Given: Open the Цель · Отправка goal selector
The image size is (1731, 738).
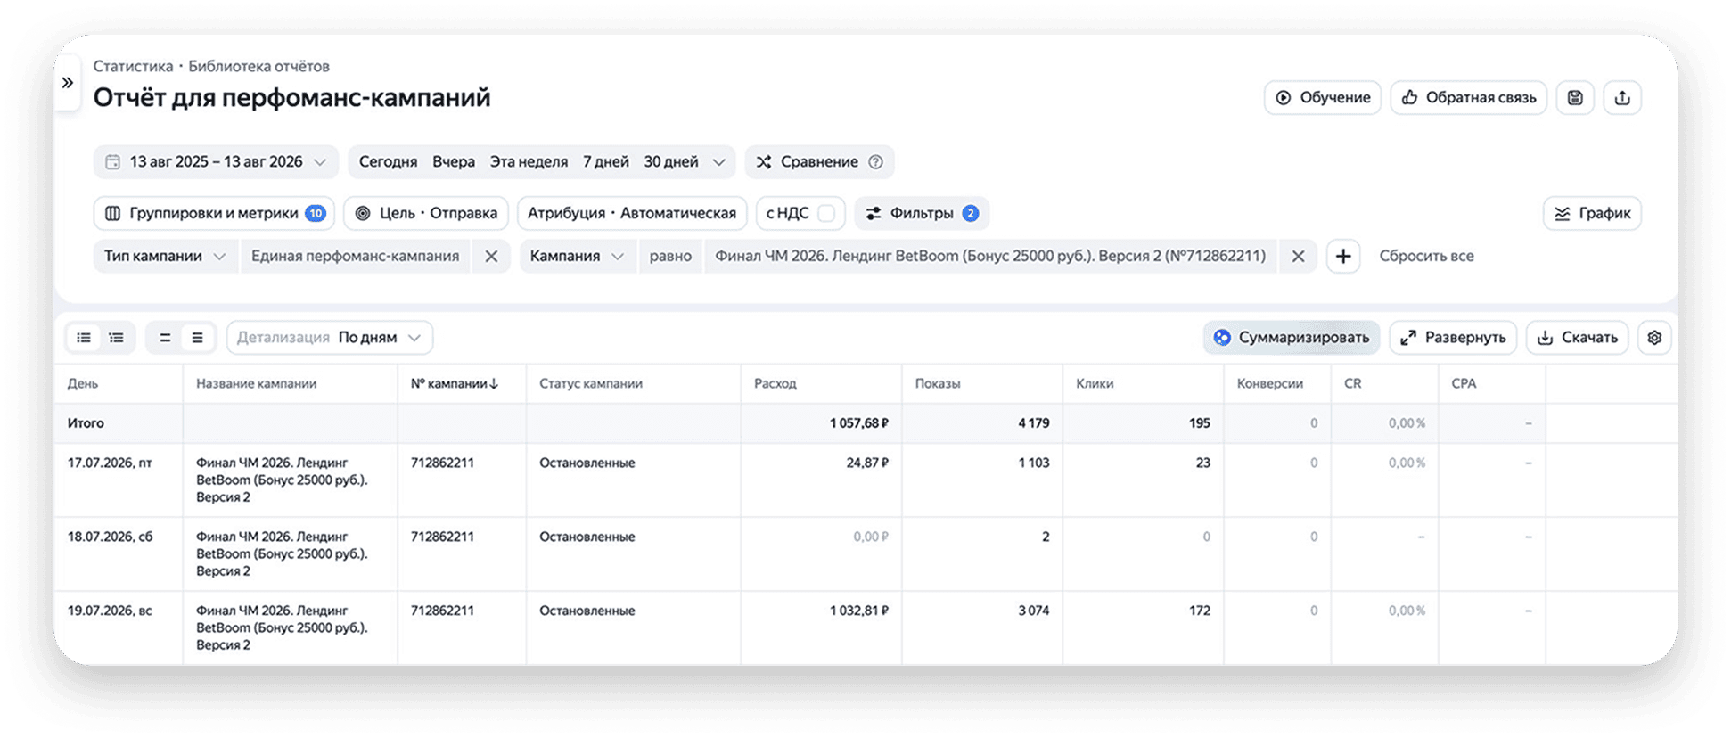Looking at the screenshot, I should pos(426,214).
